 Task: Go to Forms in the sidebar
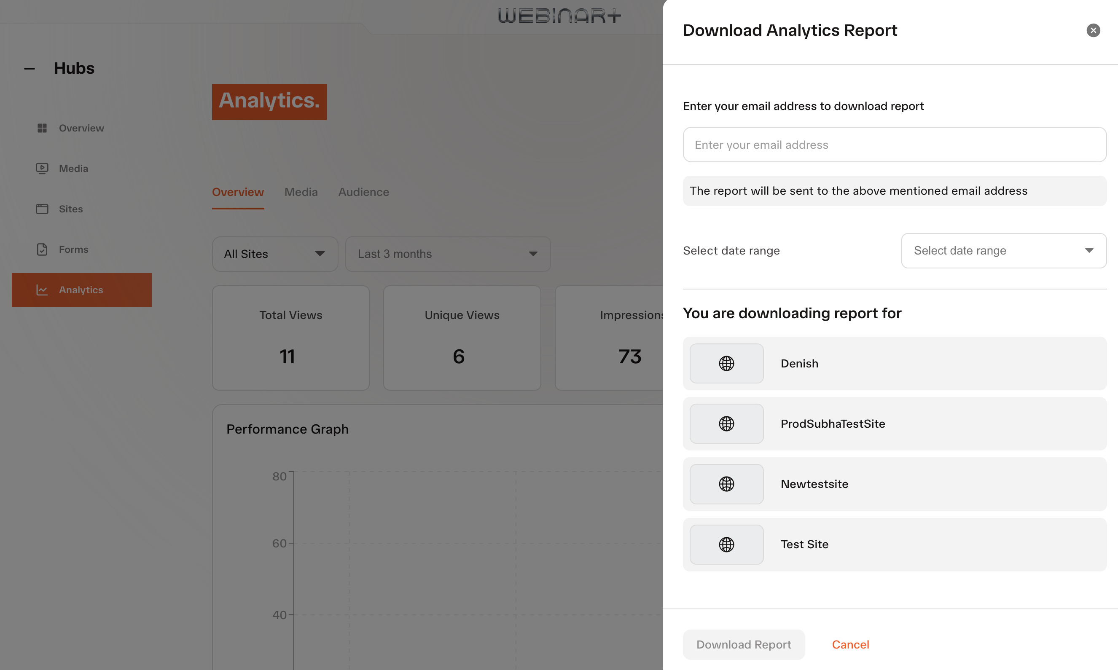point(81,249)
